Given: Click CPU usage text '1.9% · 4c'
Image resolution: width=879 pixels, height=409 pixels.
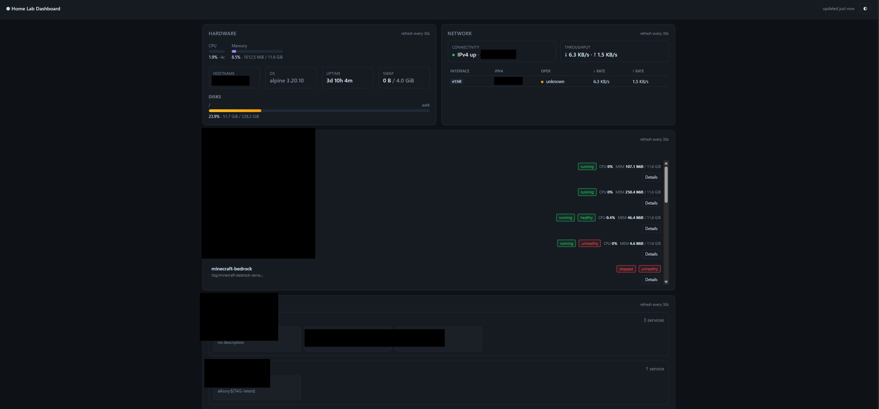Looking at the screenshot, I should 216,57.
